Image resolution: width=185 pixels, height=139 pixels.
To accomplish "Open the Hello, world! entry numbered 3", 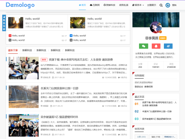I will (18, 36).
